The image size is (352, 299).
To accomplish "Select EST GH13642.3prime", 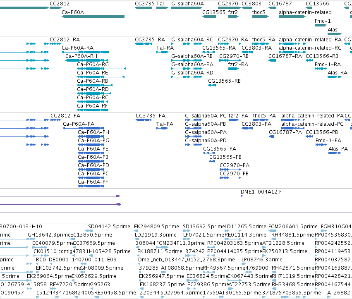I will coord(49,235).
